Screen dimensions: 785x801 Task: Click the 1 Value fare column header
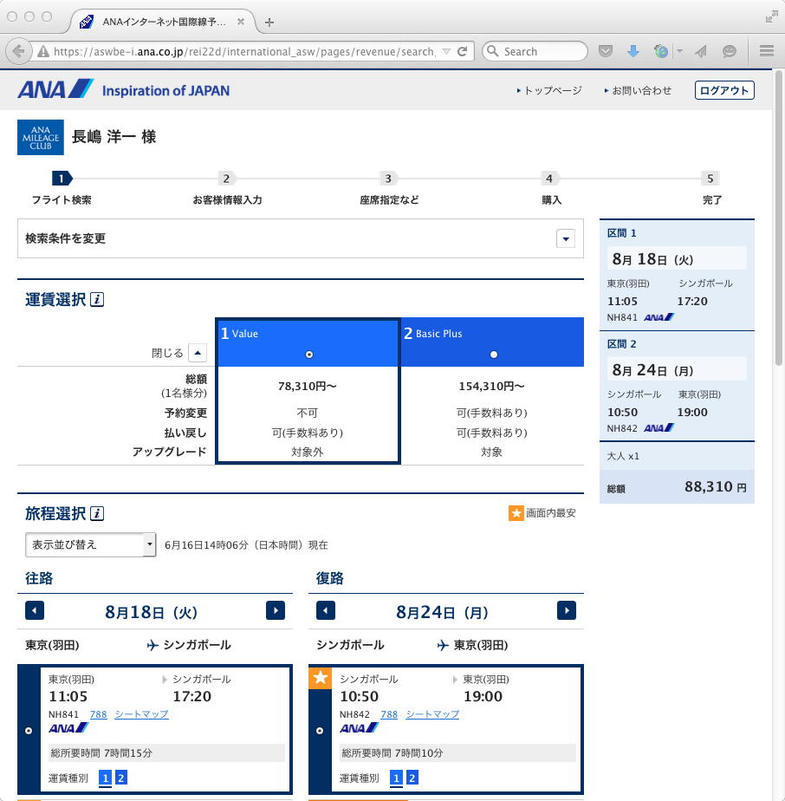(x=308, y=342)
